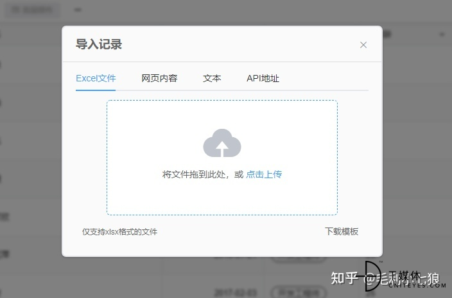Viewport: 452px width, 298px height.
Task: Click the 导入记录 dialog title
Action: click(x=99, y=44)
